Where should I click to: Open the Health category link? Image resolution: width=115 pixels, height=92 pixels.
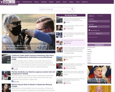coord(89,49)
